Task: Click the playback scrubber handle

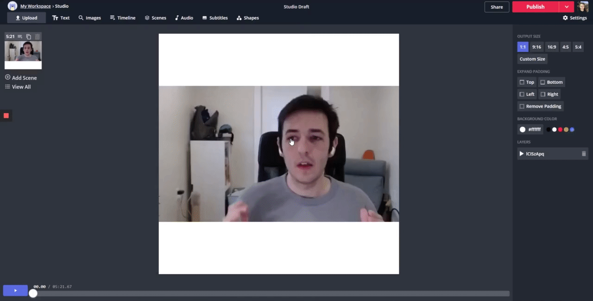Action: [x=33, y=293]
